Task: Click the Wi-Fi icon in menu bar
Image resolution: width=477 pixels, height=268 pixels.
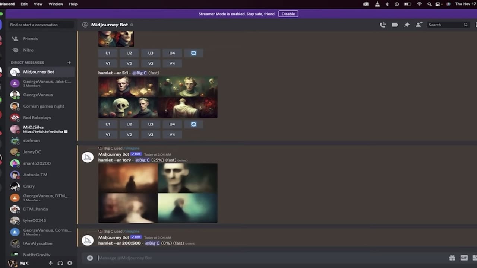Action: coord(419,4)
